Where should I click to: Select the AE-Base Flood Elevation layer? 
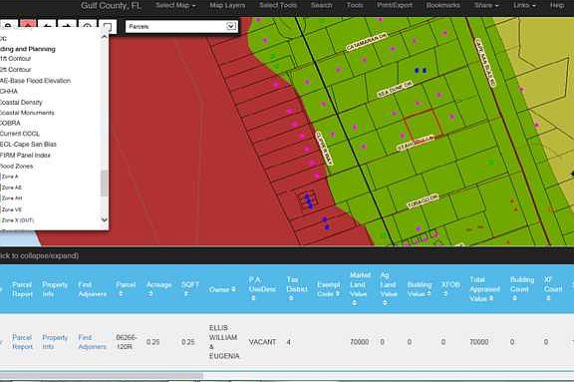pos(35,81)
